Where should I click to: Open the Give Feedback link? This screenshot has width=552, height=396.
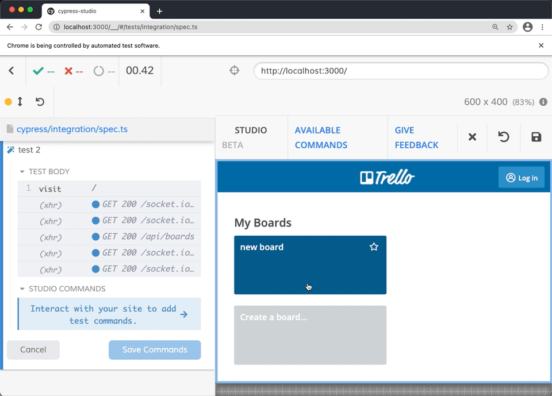click(x=416, y=137)
